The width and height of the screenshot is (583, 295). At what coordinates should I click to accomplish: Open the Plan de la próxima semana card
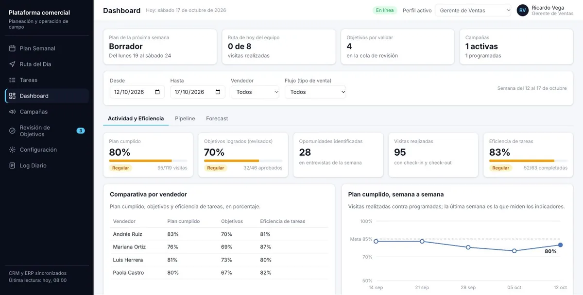pos(160,47)
